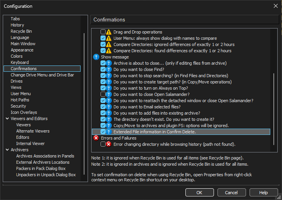This screenshot has width=282, height=200.
Task: Select Archives Associations in Panels
Action: [45, 156]
